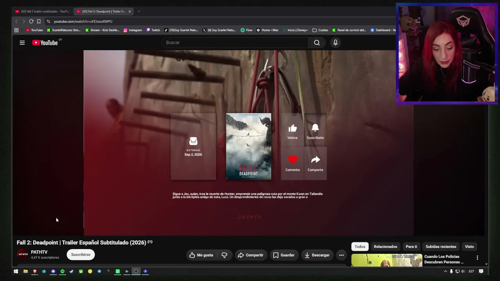Click the system tray clock showing 2:27
This screenshot has height=281, width=500.
(471, 271)
